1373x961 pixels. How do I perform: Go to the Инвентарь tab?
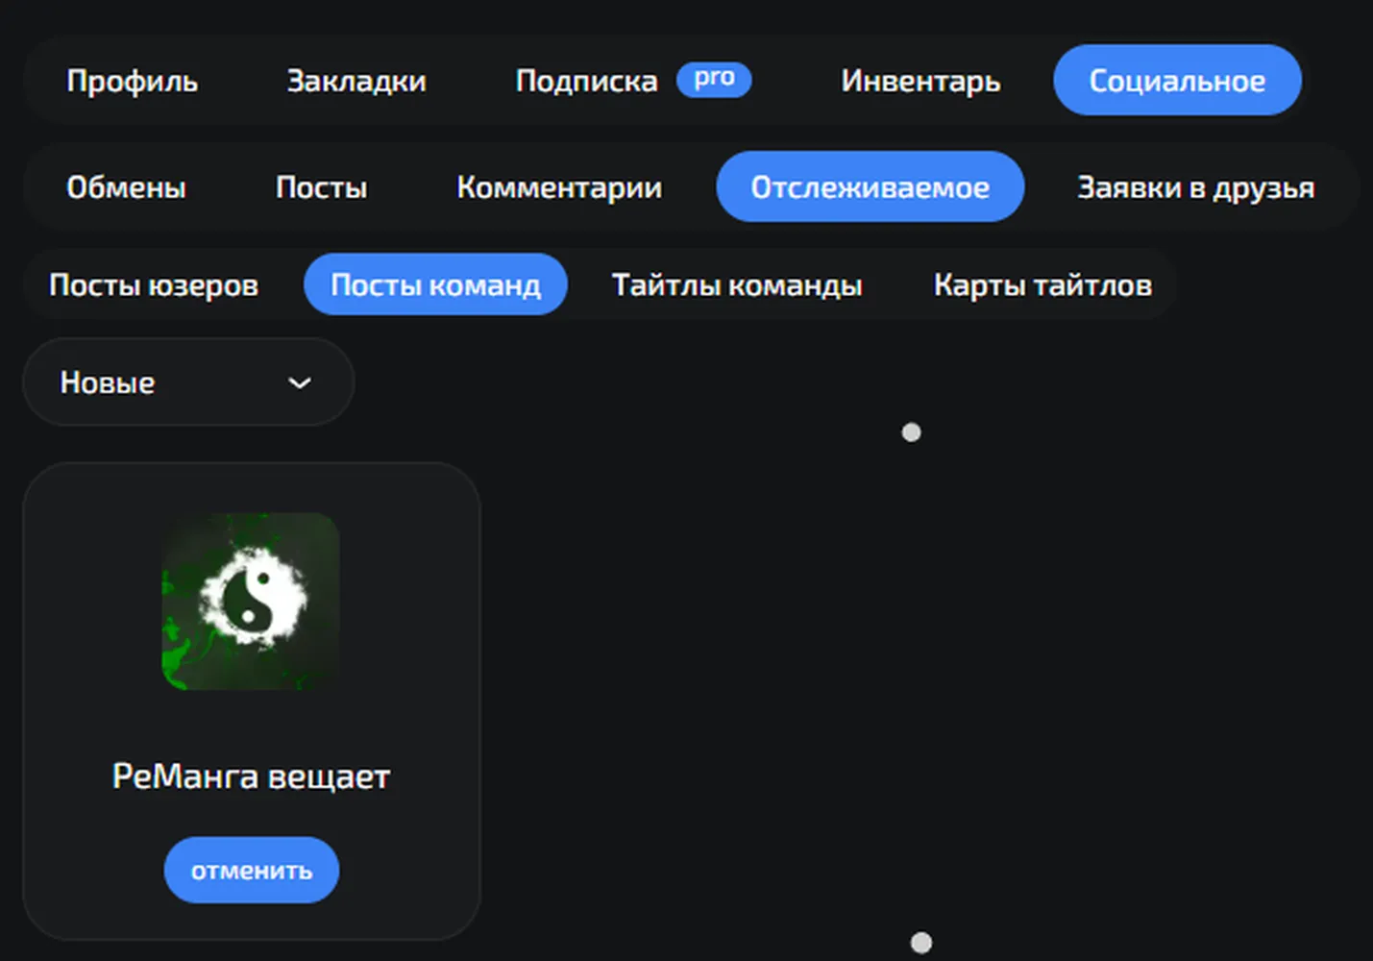point(920,81)
